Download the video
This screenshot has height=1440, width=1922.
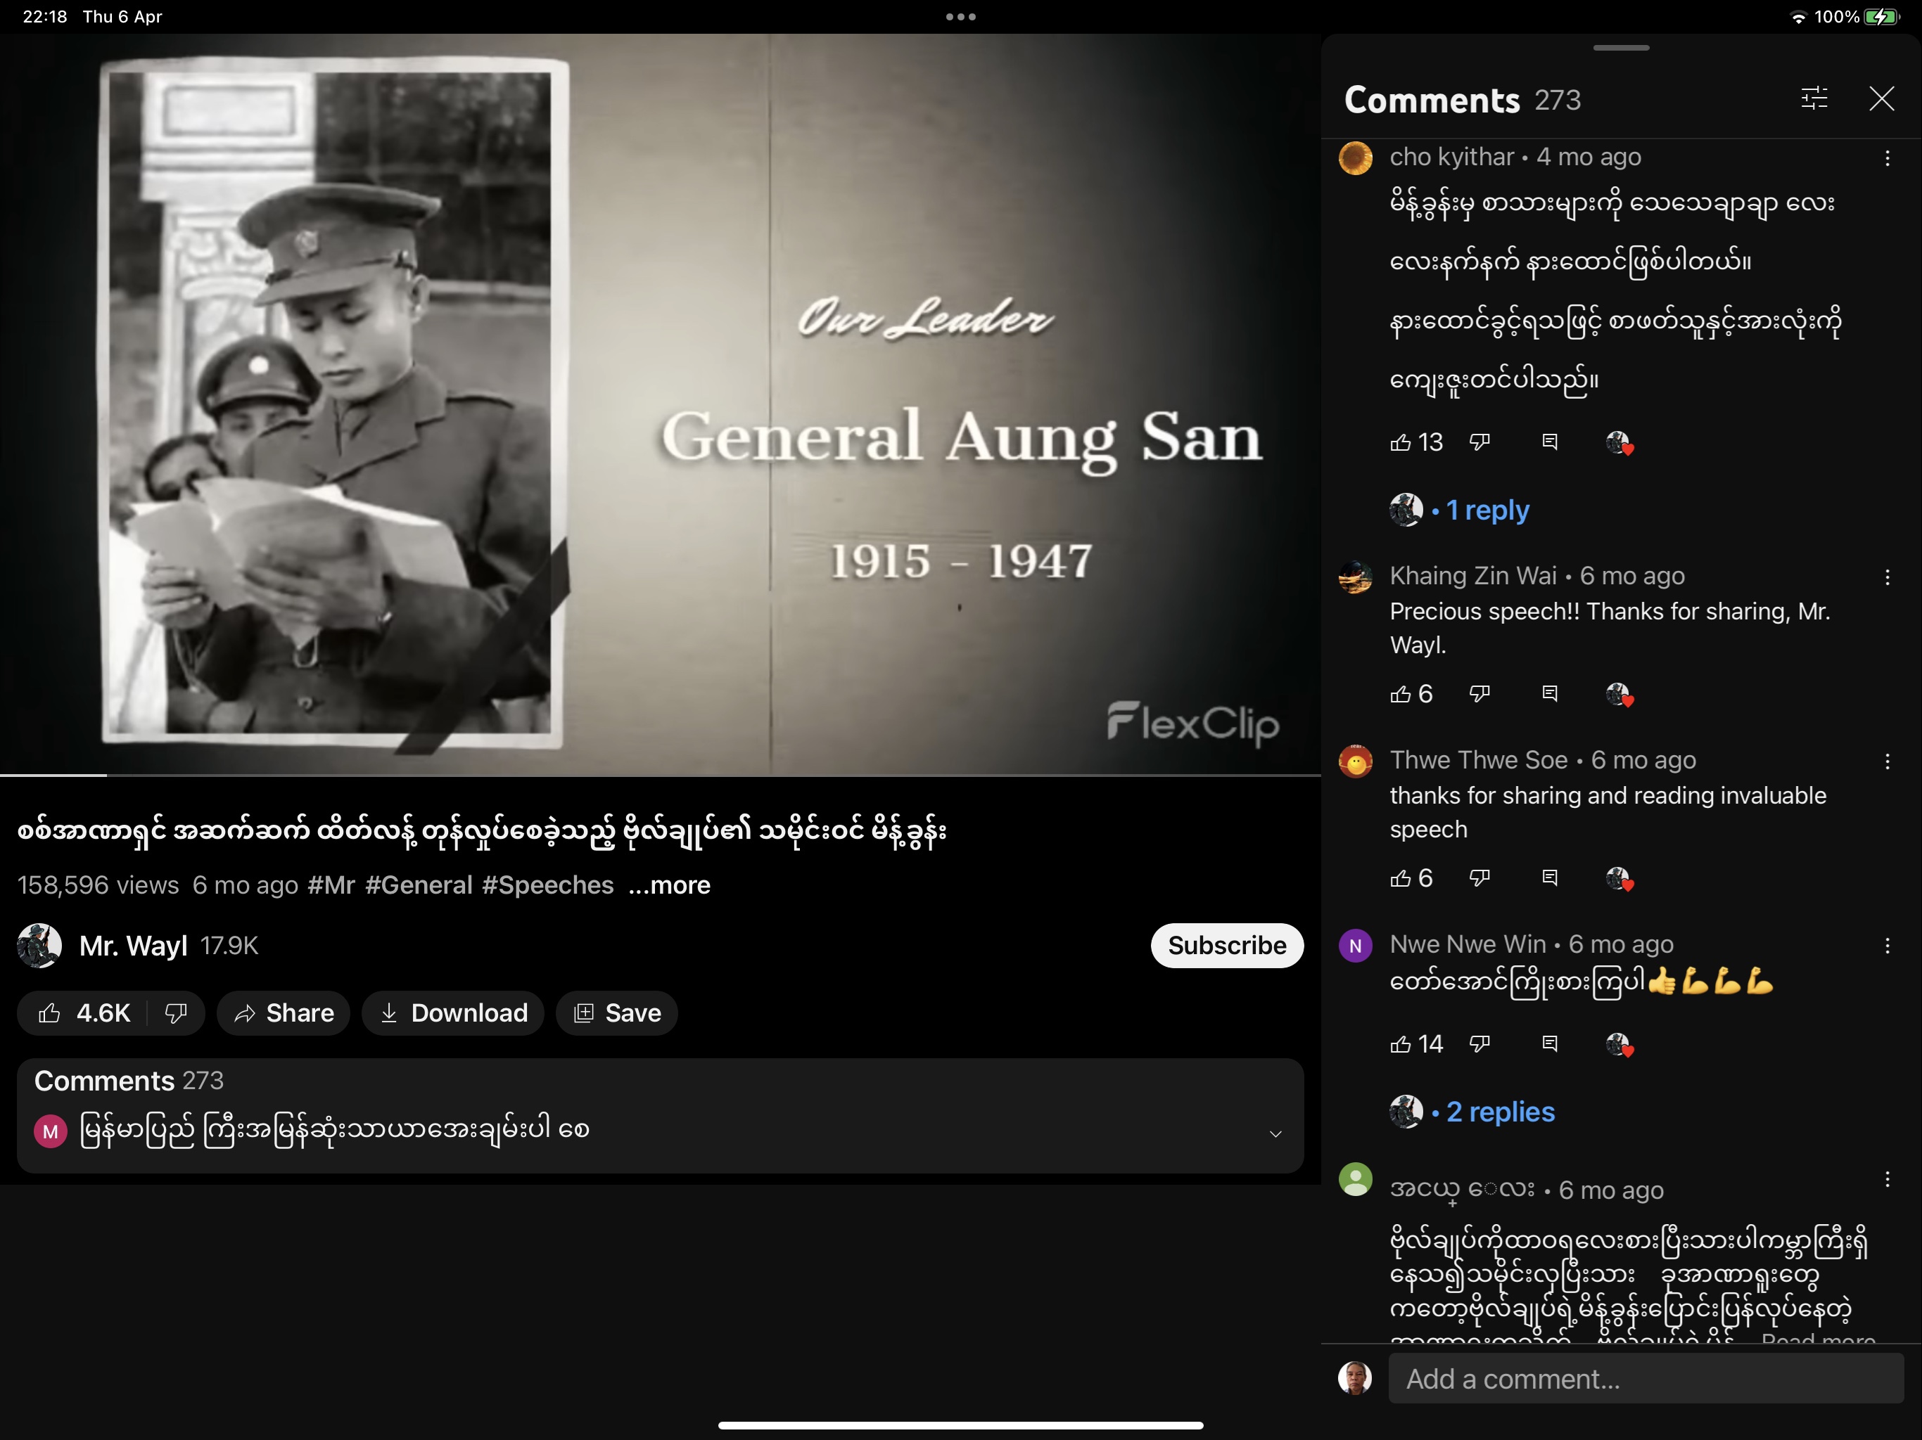[x=452, y=1012]
